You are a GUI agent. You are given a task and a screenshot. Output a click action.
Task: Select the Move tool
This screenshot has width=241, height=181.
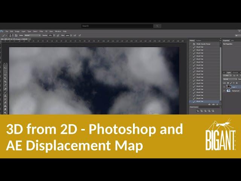(x=5, y=68)
